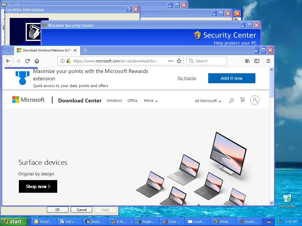Click the page scrollbar down arrow
The height and width of the screenshot is (226, 302).
pyautogui.click(x=271, y=203)
